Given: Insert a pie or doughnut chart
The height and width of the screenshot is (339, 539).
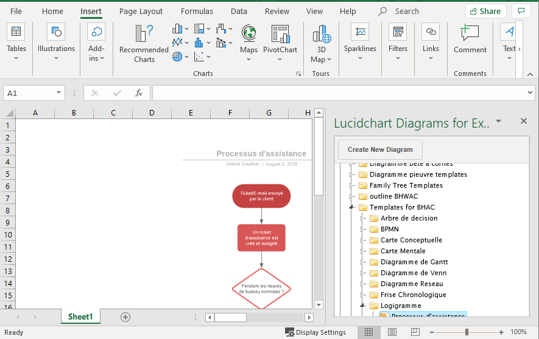Looking at the screenshot, I should tap(180, 56).
